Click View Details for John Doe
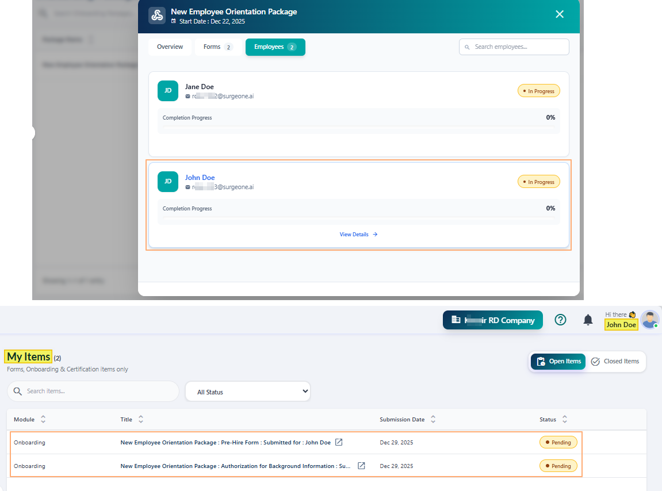Viewport: 662px width, 491px height. coord(358,234)
